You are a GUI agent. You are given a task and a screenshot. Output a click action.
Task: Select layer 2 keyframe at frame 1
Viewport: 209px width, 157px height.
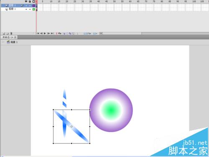[x=37, y=6]
